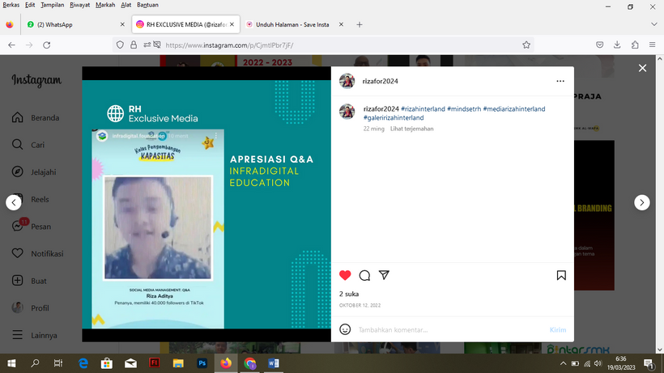Viewport: 664px width, 373px height.
Task: Click the comment bubble icon
Action: click(x=364, y=275)
